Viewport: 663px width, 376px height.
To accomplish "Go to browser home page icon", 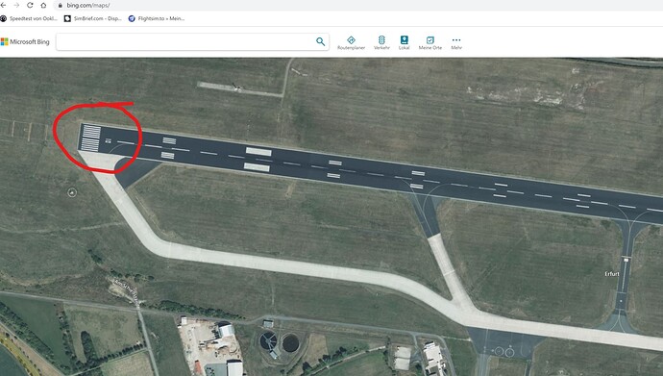I will click(x=43, y=5).
